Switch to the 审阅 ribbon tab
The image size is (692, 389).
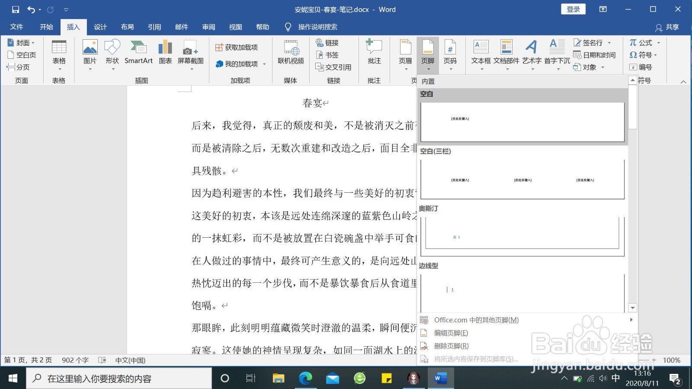pos(208,27)
